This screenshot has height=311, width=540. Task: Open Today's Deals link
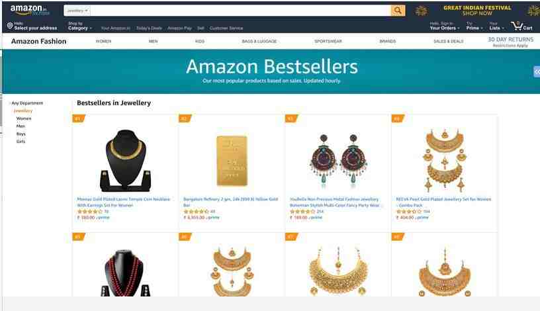[x=149, y=28]
